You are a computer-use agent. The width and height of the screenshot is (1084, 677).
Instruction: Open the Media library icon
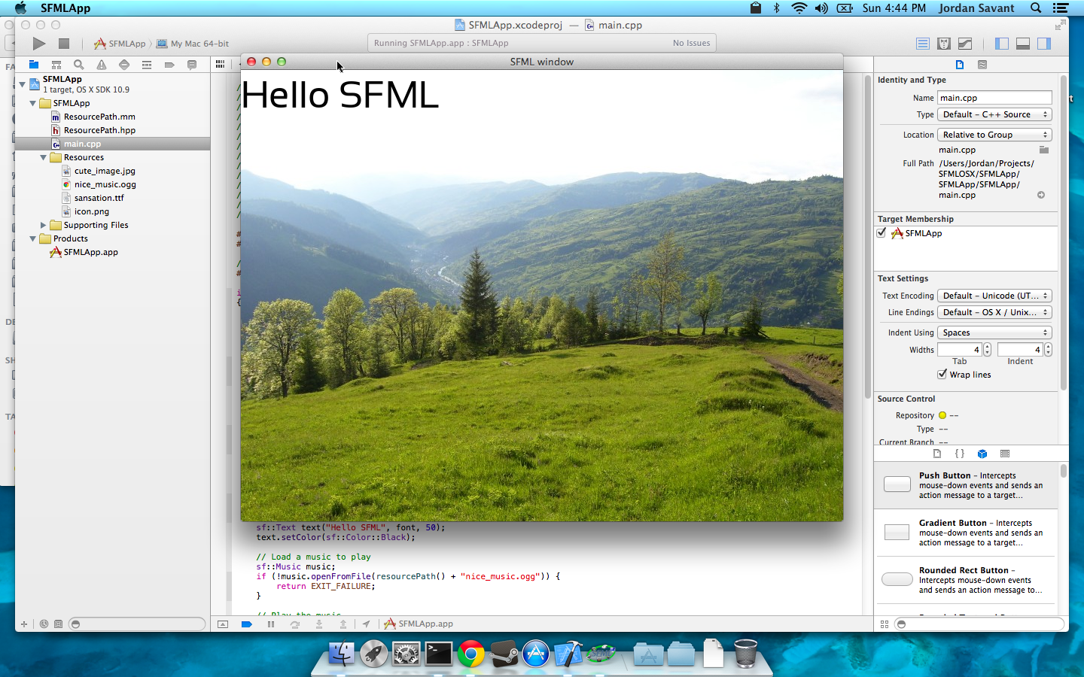pyautogui.click(x=1005, y=454)
